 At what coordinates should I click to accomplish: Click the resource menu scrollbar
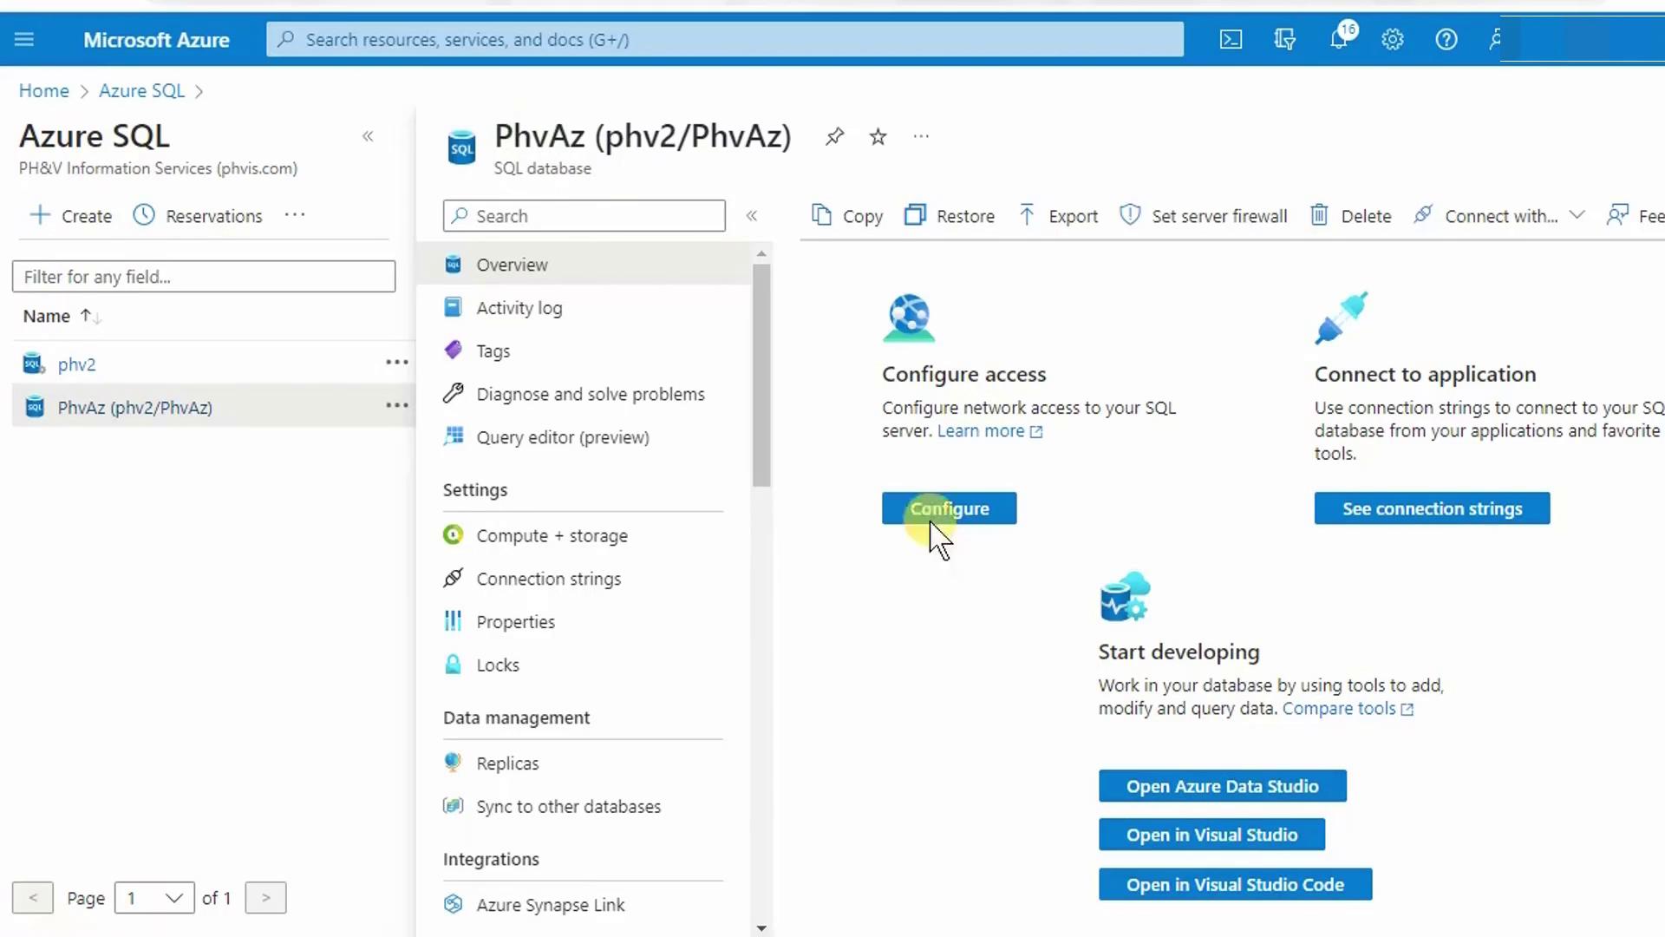[x=761, y=373]
